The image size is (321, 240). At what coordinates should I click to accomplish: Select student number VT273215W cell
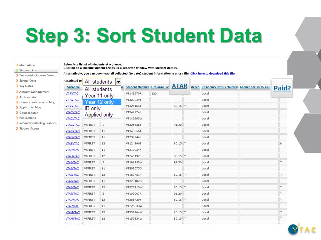coord(137,187)
